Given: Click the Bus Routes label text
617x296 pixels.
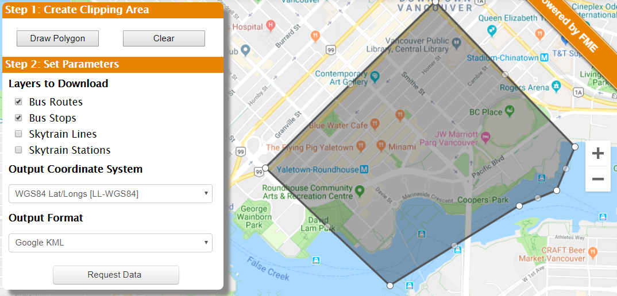Looking at the screenshot, I should point(56,102).
